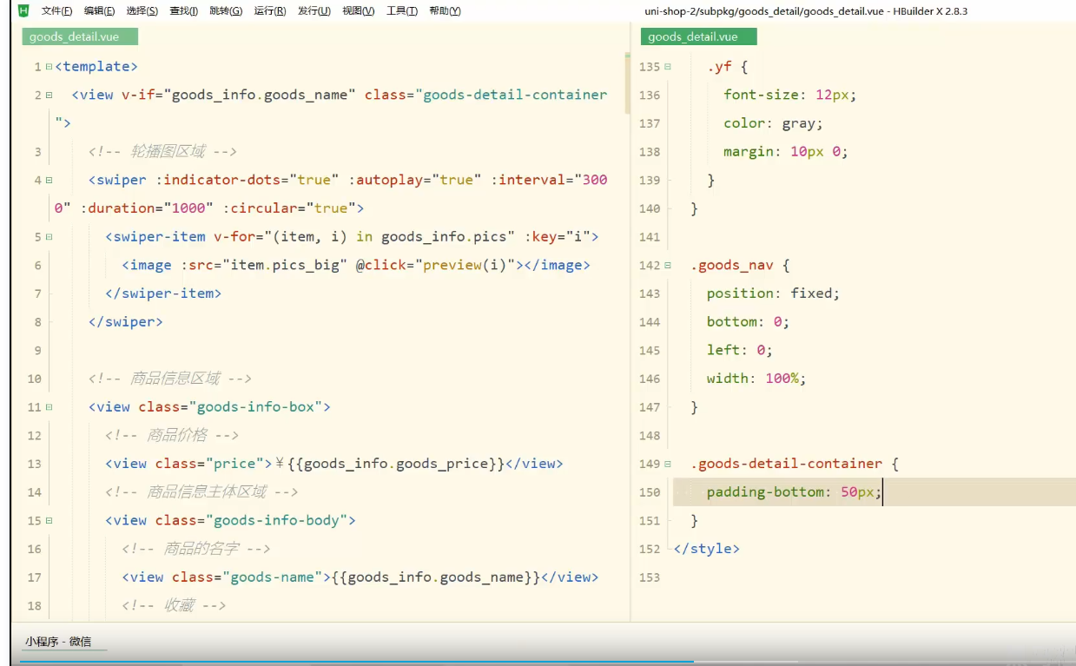Open the 小程序 - 微信 console tab

pyautogui.click(x=57, y=642)
